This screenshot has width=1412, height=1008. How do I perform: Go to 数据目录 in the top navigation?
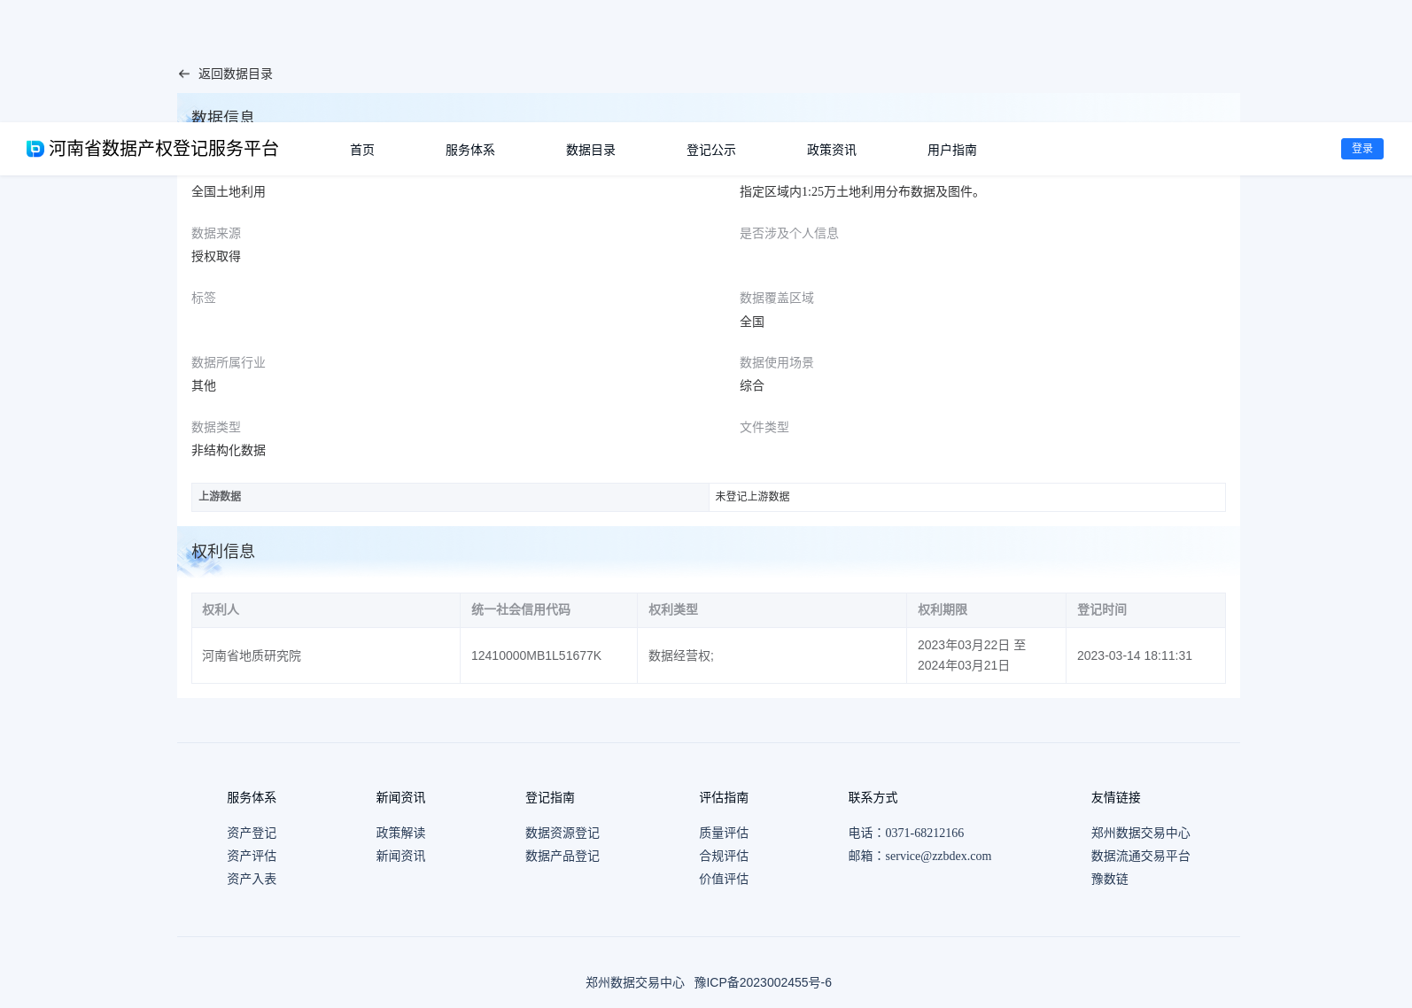point(591,150)
